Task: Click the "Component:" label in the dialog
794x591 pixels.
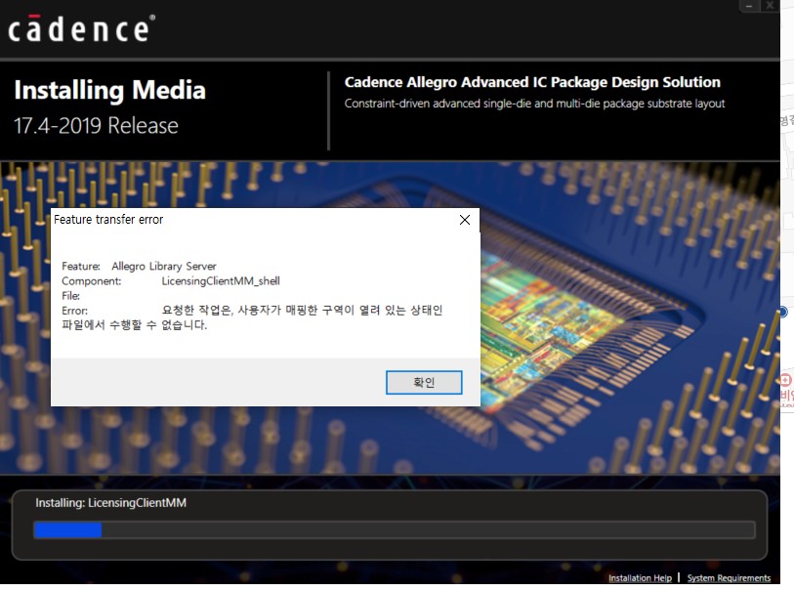Action: coord(91,281)
